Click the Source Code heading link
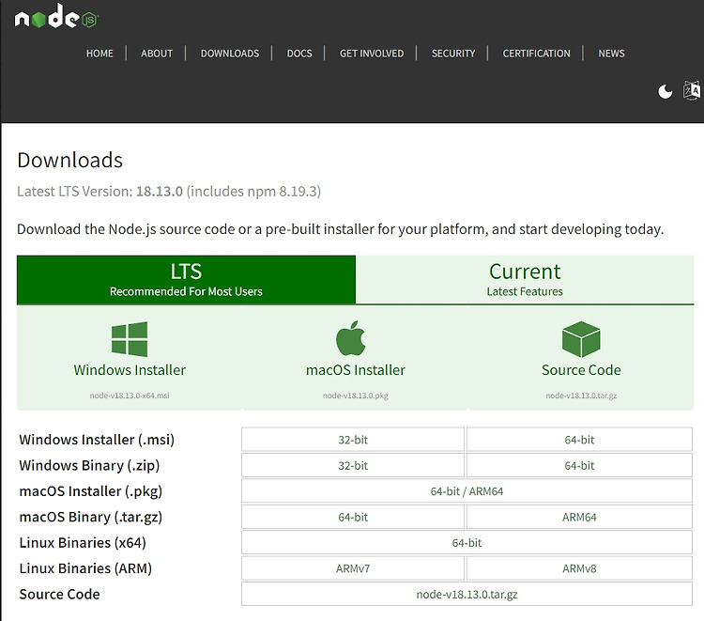 pos(581,370)
